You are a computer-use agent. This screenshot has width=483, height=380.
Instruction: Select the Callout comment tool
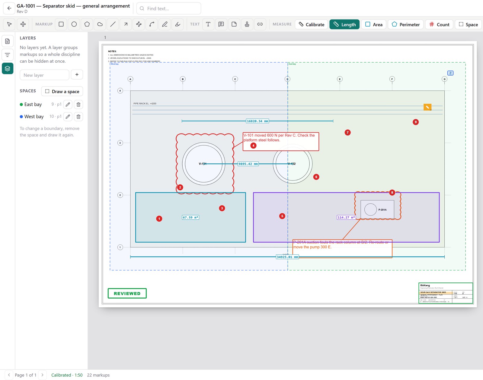(x=221, y=24)
